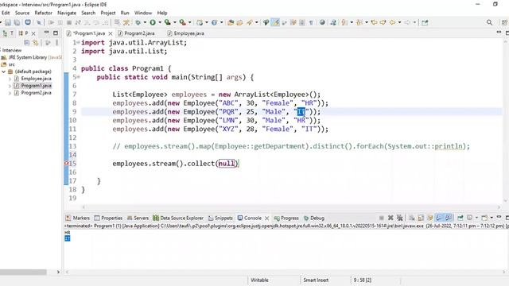Click the error marker on line 15
Screen dimensions: 509x286
pyautogui.click(x=66, y=164)
